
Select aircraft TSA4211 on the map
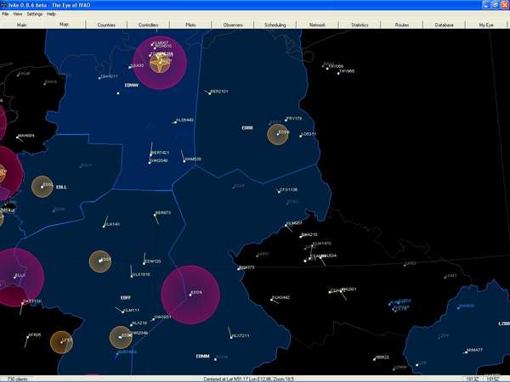(109, 76)
